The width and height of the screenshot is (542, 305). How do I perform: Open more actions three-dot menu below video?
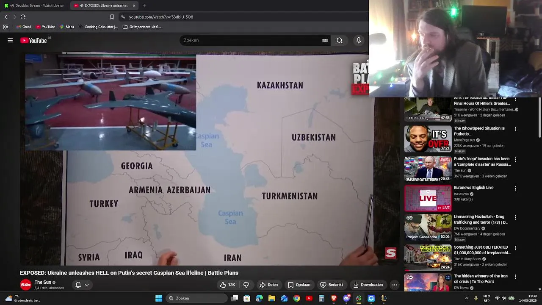pos(394,285)
